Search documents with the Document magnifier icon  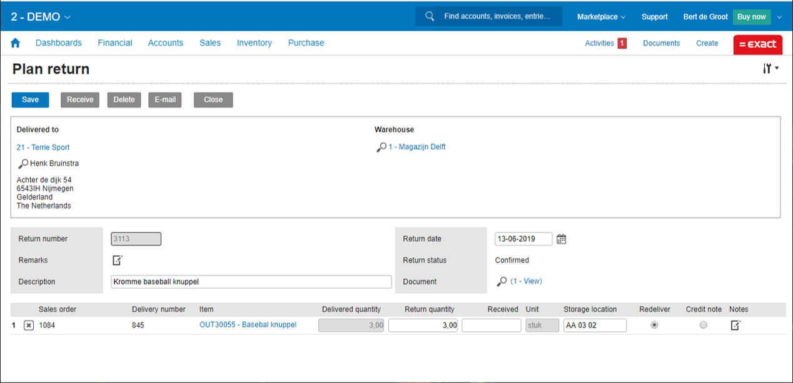point(502,282)
